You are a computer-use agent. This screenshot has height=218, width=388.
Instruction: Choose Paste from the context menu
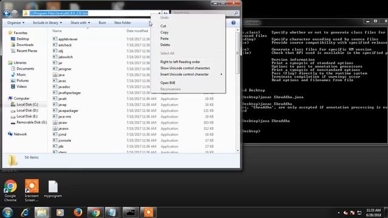[164, 39]
